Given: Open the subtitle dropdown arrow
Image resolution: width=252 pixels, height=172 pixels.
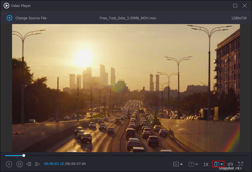Looking at the screenshot, I should (197, 164).
